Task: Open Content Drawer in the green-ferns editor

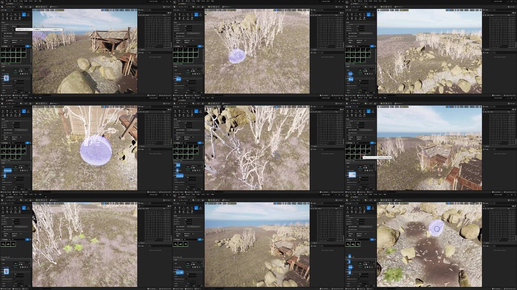Action: 6,289
